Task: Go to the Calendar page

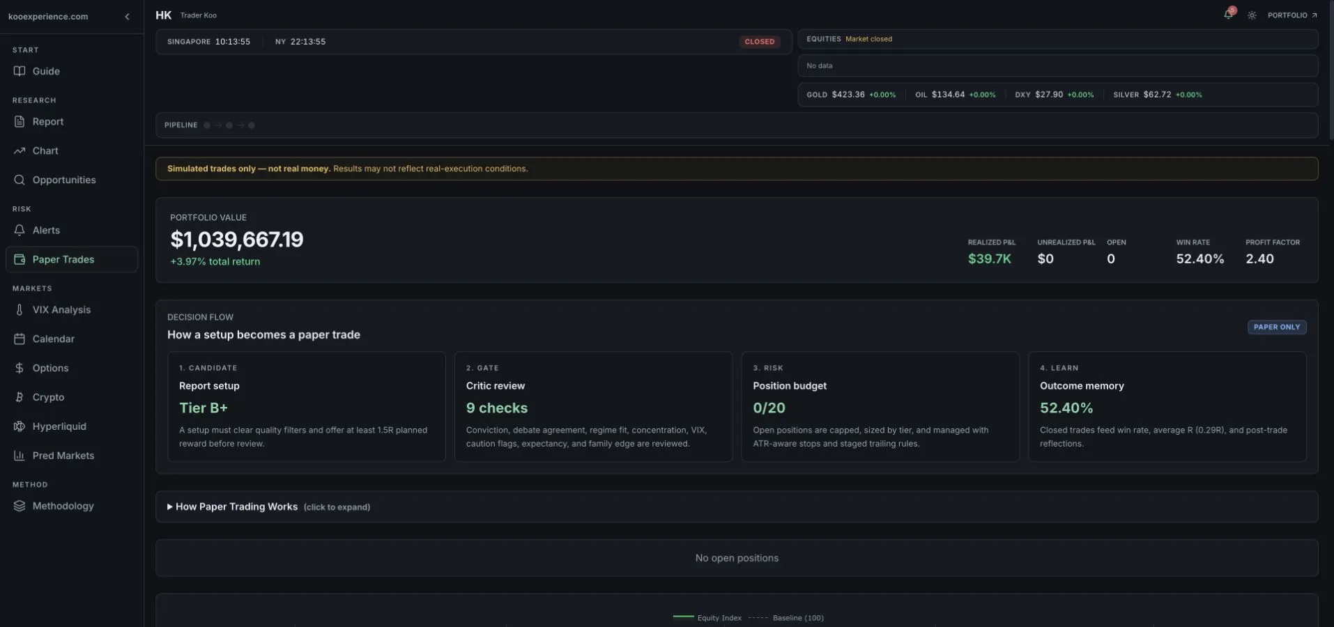Action: 71,339
